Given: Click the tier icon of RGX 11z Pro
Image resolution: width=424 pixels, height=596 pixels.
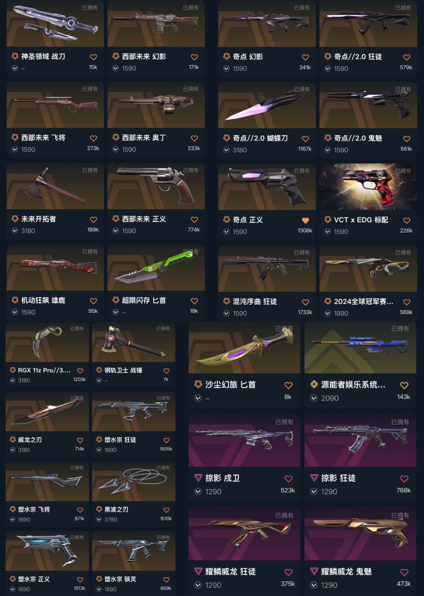Looking at the screenshot, I should [13, 370].
